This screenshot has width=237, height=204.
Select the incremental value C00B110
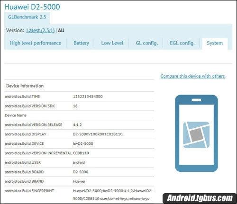[x=81, y=153]
